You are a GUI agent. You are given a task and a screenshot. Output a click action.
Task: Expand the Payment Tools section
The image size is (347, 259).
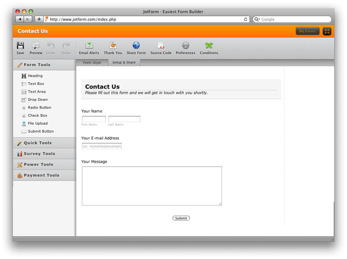pos(44,175)
